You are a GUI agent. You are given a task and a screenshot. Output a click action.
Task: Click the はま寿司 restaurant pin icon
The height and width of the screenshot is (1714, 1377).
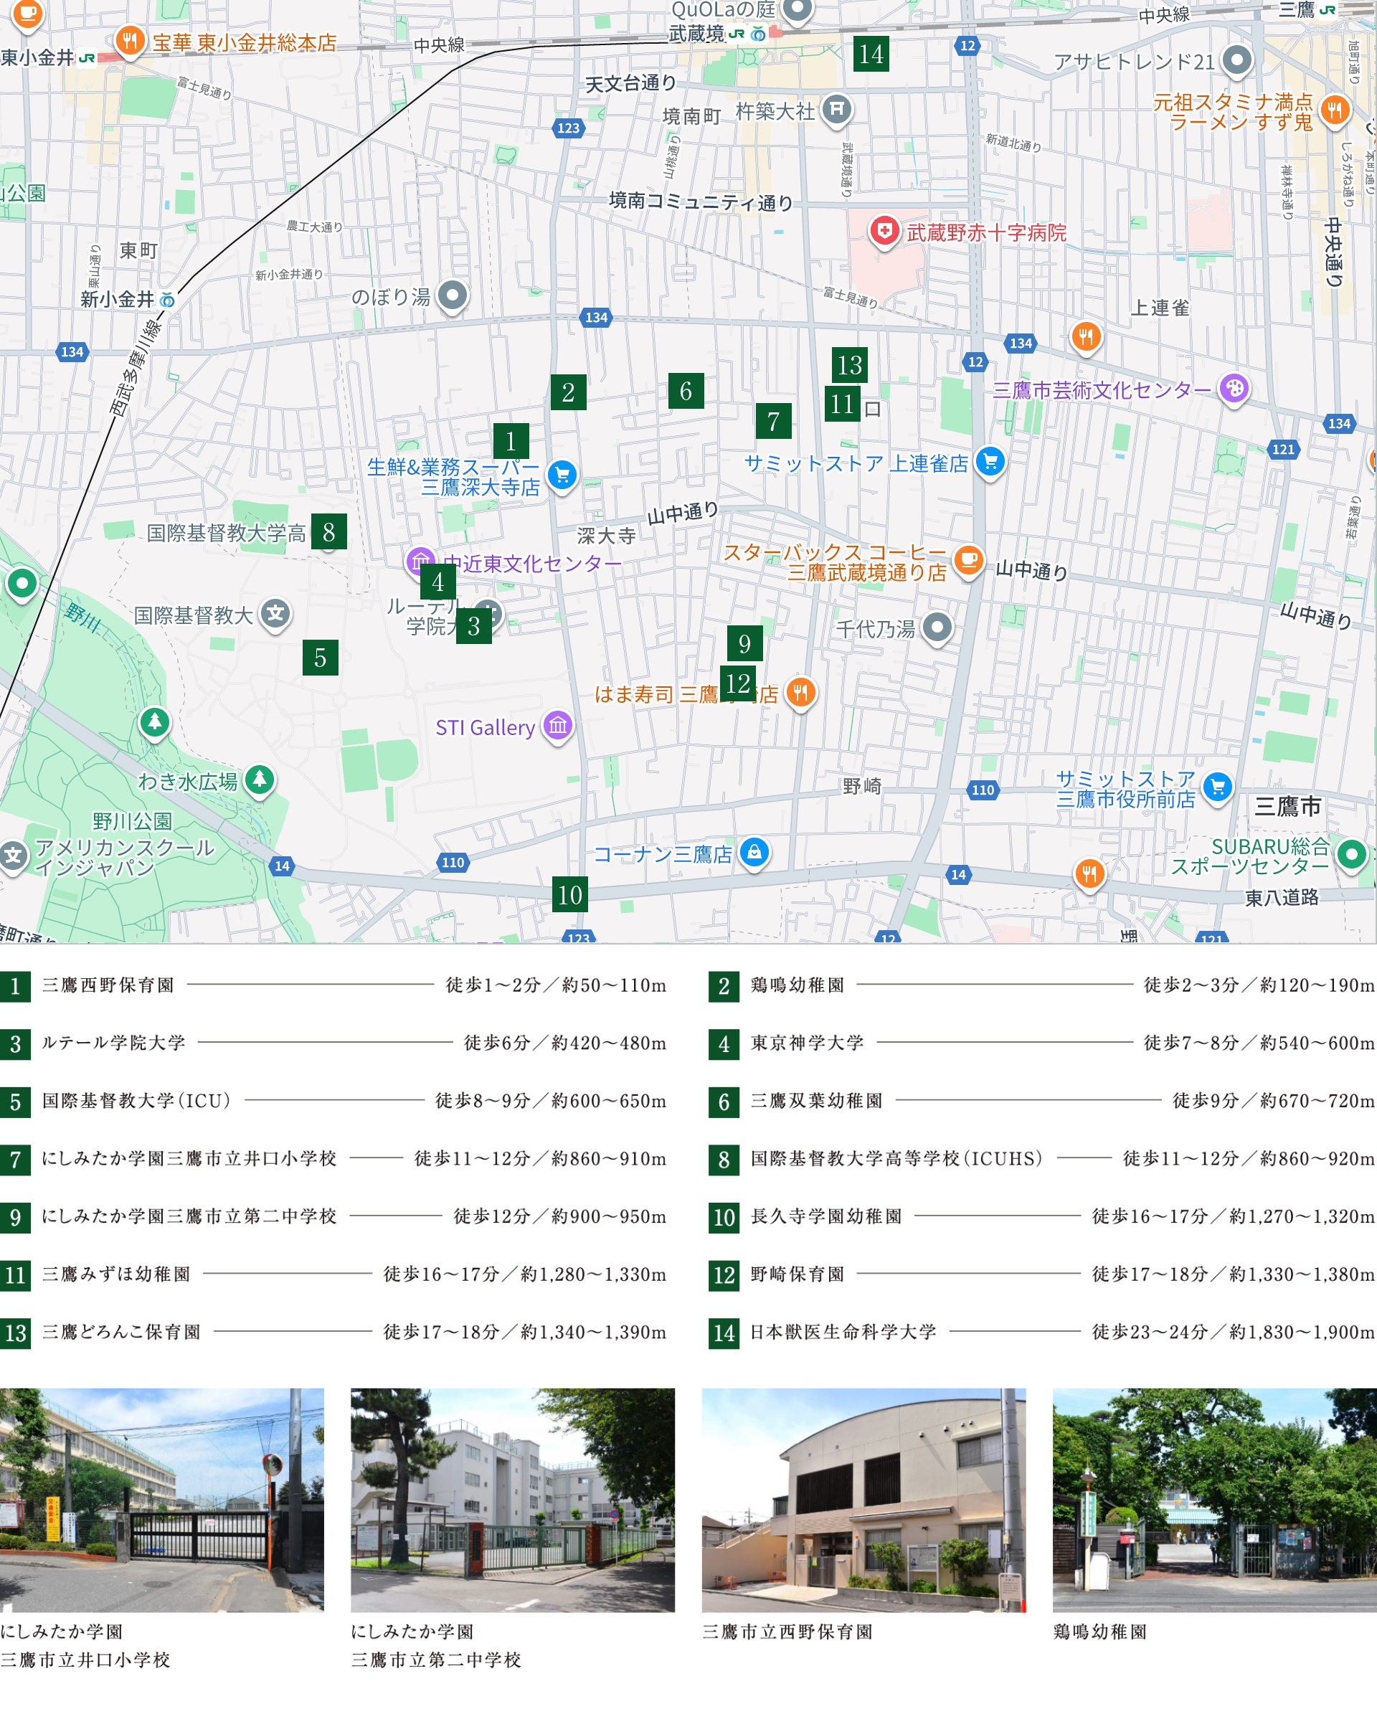(x=800, y=691)
